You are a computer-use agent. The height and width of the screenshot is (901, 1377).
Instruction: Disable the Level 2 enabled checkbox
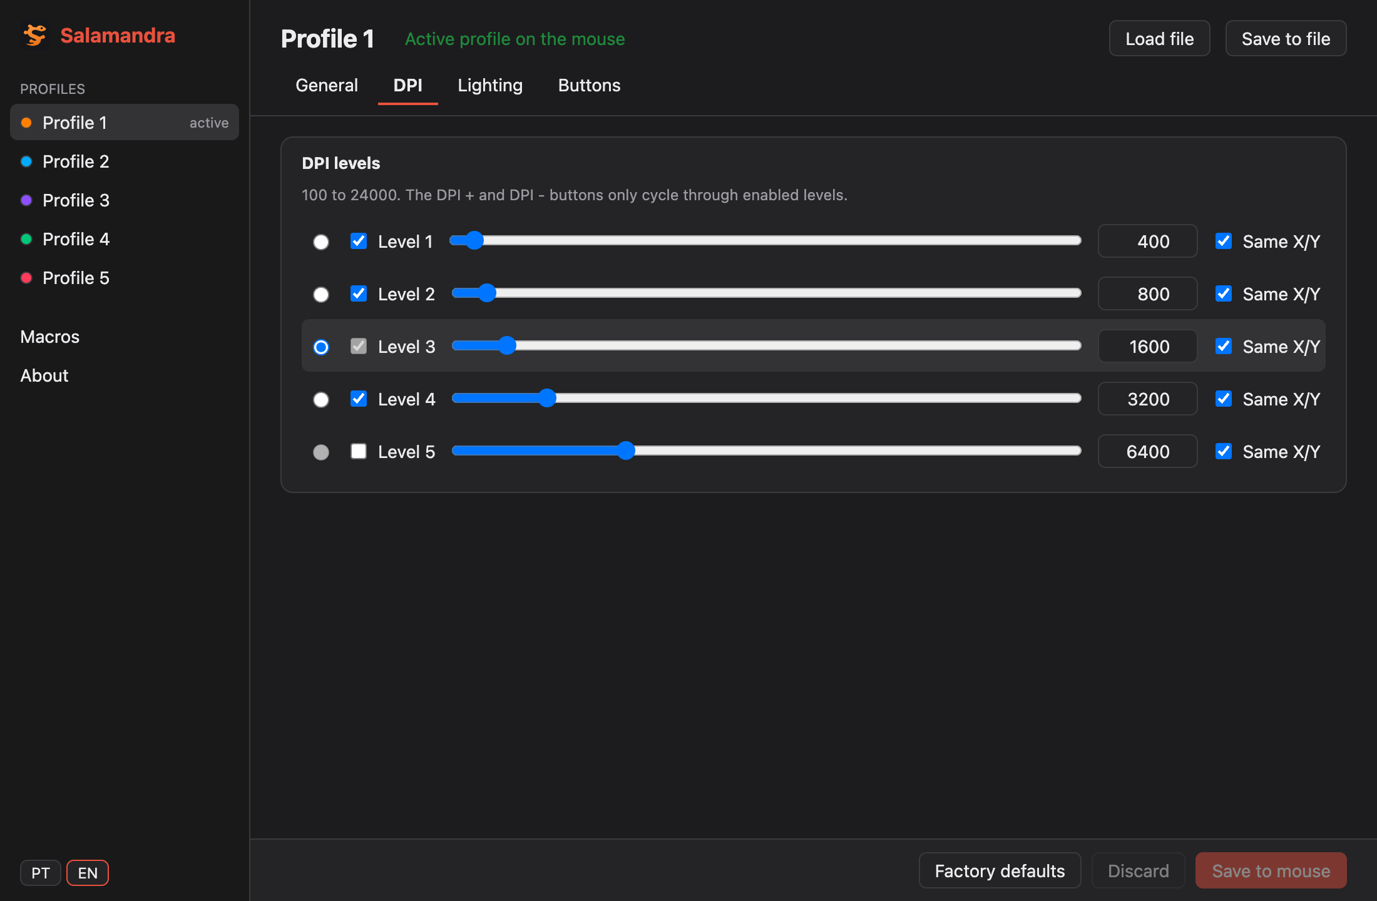coord(359,293)
